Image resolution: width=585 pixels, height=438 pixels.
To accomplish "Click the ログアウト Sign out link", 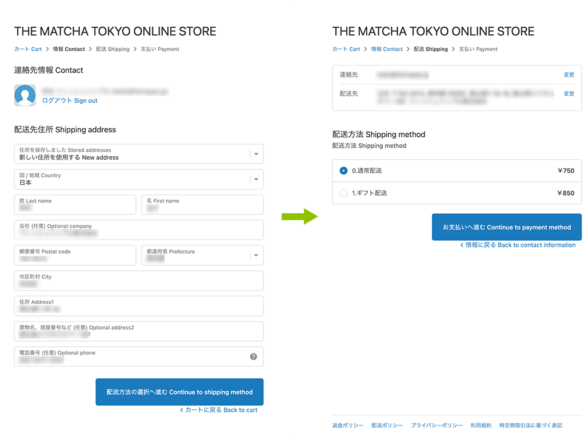I will tap(70, 101).
